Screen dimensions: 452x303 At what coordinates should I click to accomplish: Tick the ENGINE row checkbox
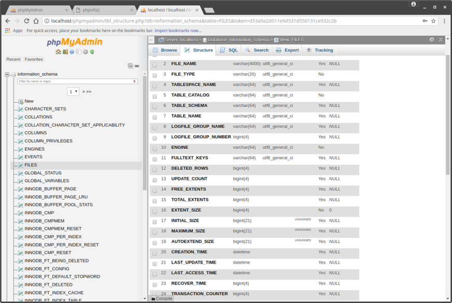point(155,149)
